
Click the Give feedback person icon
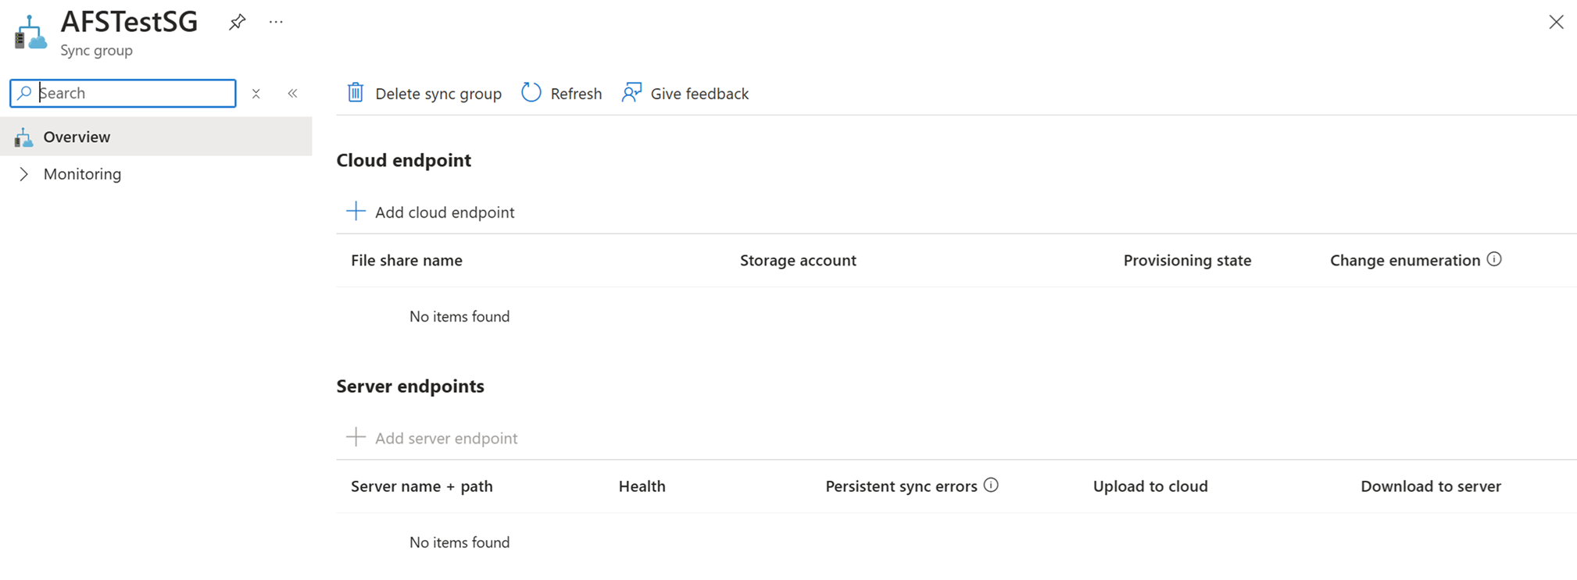(x=631, y=93)
